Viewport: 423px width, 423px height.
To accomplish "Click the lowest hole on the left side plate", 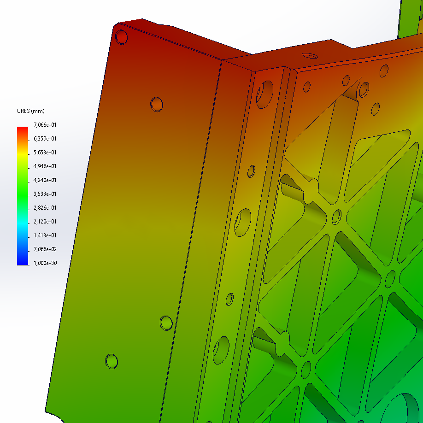I will pyautogui.click(x=112, y=361).
